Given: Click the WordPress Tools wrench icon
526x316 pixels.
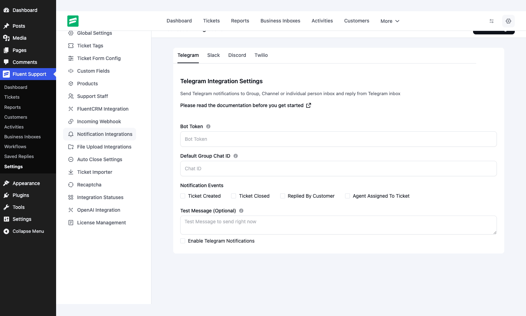Looking at the screenshot, I should (x=6, y=207).
